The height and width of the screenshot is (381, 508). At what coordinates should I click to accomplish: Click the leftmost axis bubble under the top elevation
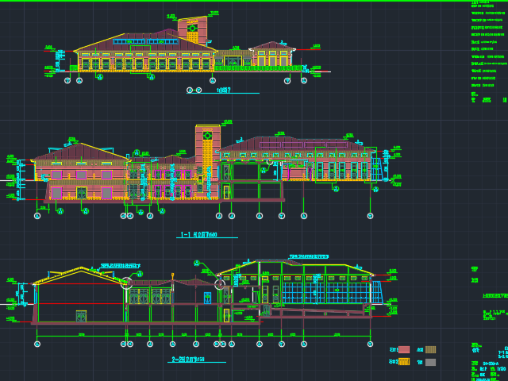67,80
